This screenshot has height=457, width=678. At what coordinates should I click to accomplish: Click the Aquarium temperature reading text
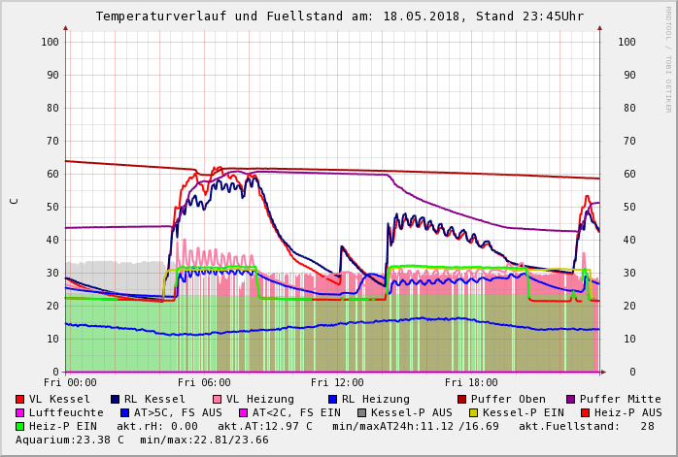70,440
